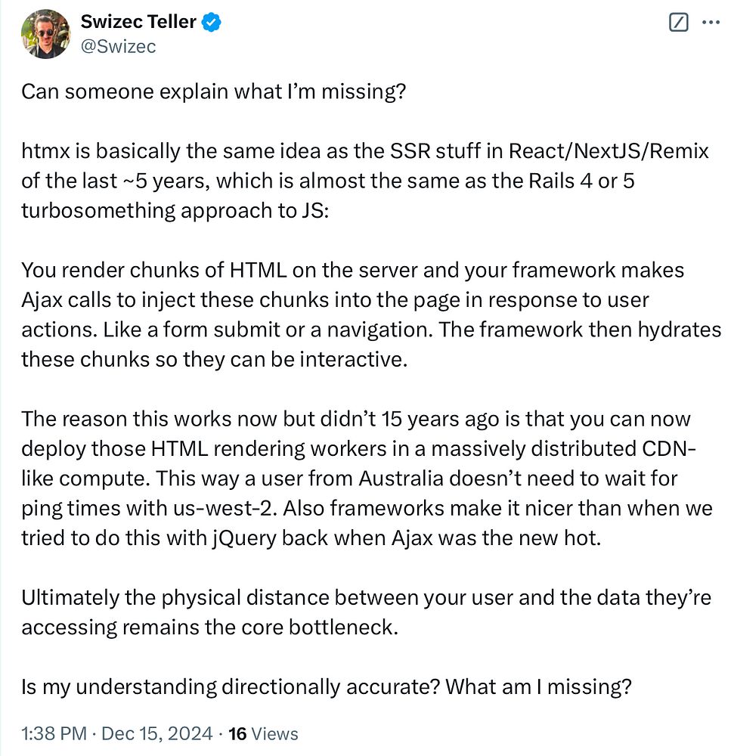Click the sentence starting "The reason this works"
This screenshot has width=731, height=756.
tap(355, 419)
